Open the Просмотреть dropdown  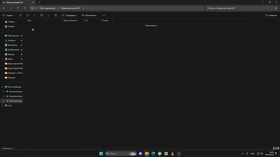click(90, 16)
